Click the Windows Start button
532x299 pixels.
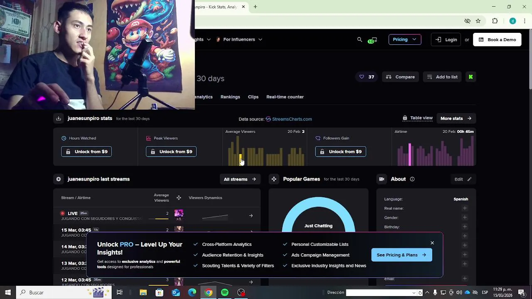point(8,292)
